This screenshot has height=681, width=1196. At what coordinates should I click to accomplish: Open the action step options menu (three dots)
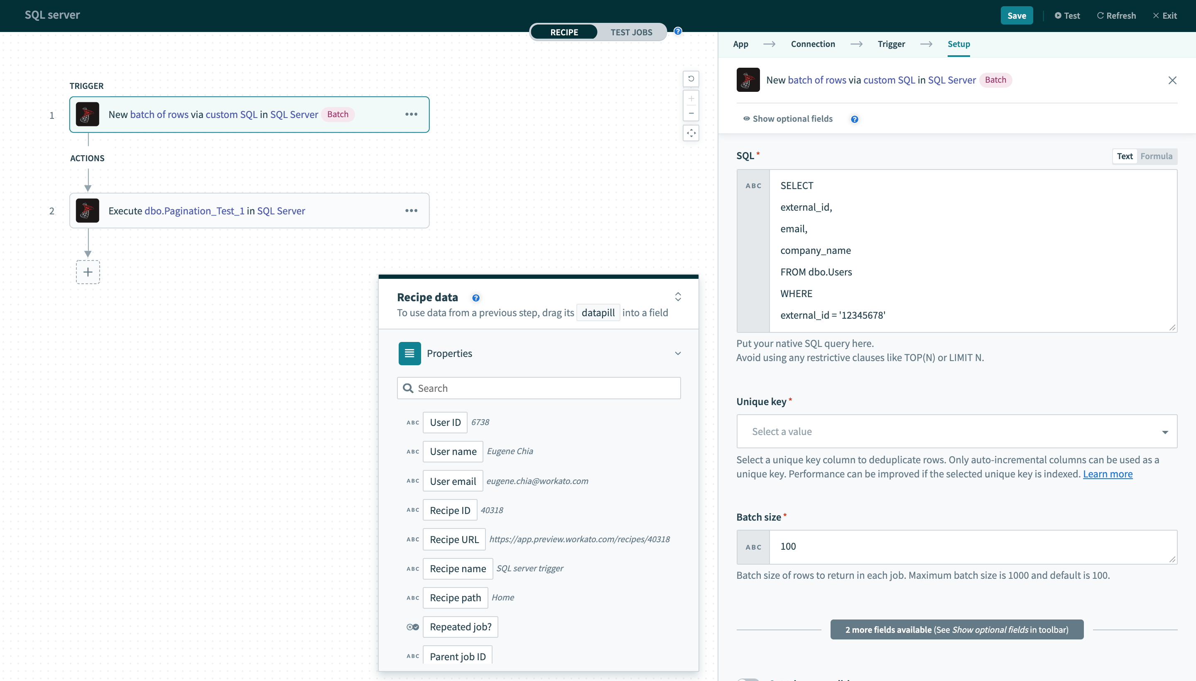pyautogui.click(x=411, y=211)
